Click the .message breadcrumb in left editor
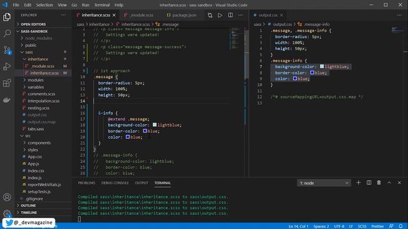This screenshot has height=229, width=408. click(170, 24)
